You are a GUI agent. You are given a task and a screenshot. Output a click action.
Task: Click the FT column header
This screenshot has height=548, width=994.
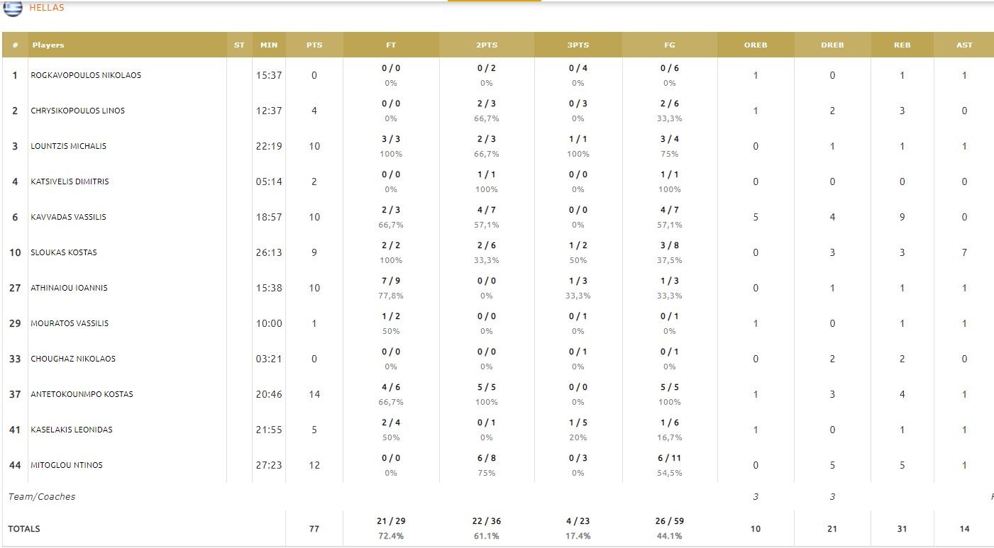[x=391, y=45]
